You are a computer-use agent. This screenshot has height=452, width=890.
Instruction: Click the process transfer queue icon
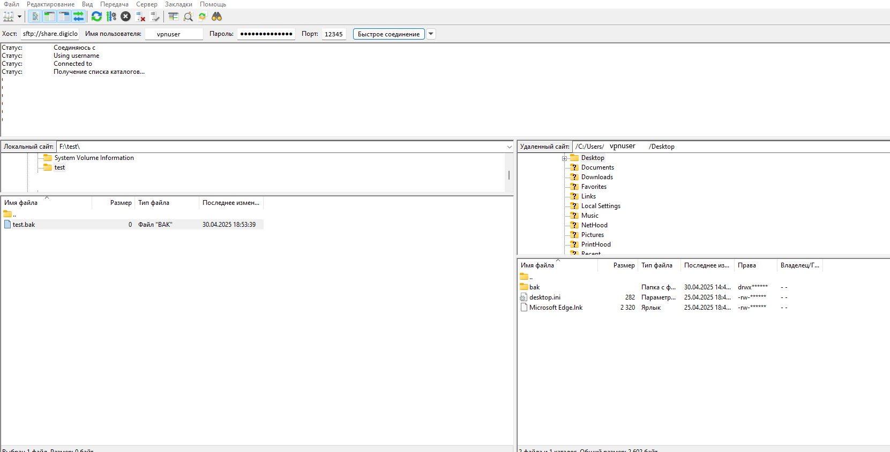point(111,17)
